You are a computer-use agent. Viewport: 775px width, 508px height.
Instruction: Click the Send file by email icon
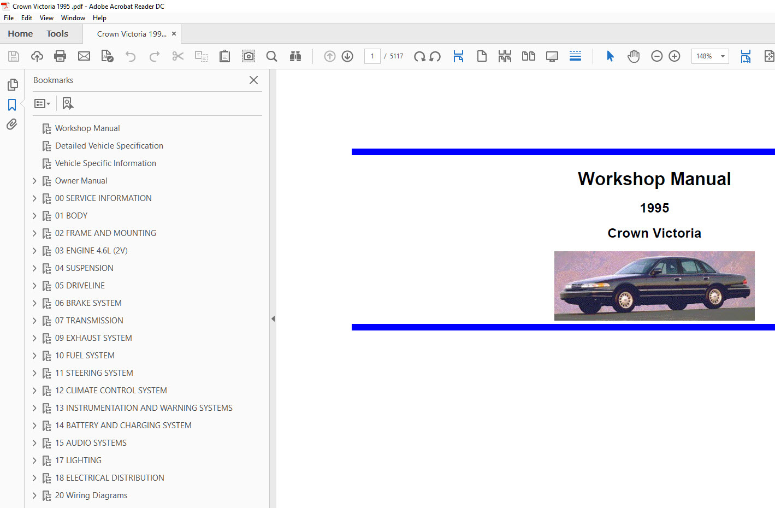tap(84, 56)
